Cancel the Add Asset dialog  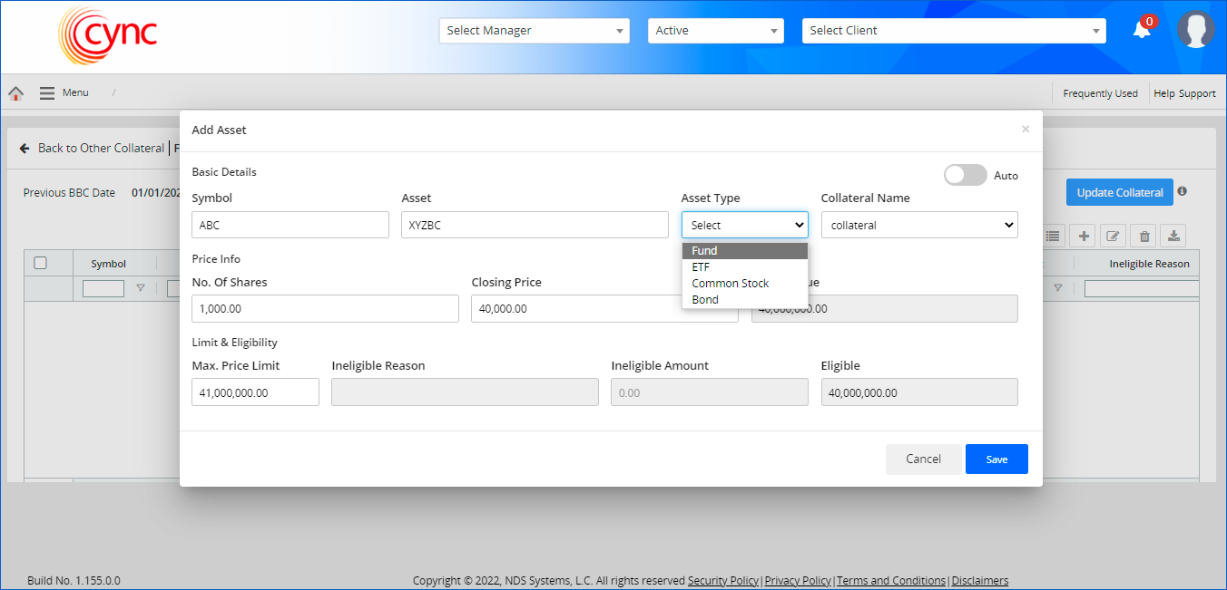click(923, 459)
